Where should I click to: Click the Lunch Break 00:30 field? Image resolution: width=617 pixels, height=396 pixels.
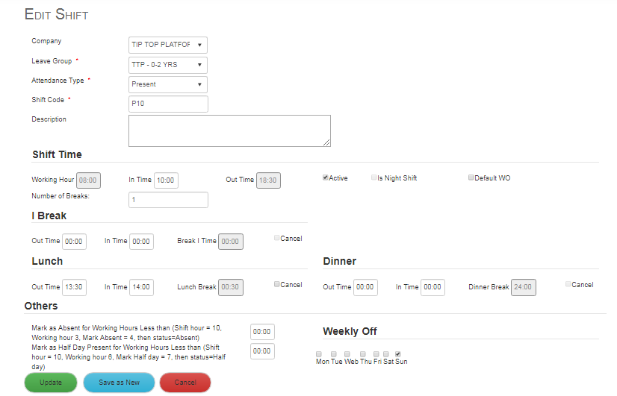pos(231,287)
